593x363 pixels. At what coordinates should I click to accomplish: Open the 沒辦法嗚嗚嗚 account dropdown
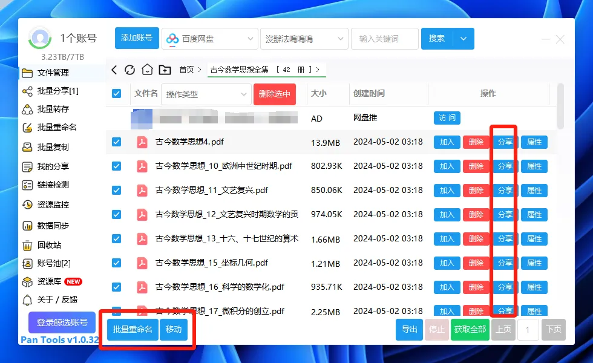[x=304, y=39]
